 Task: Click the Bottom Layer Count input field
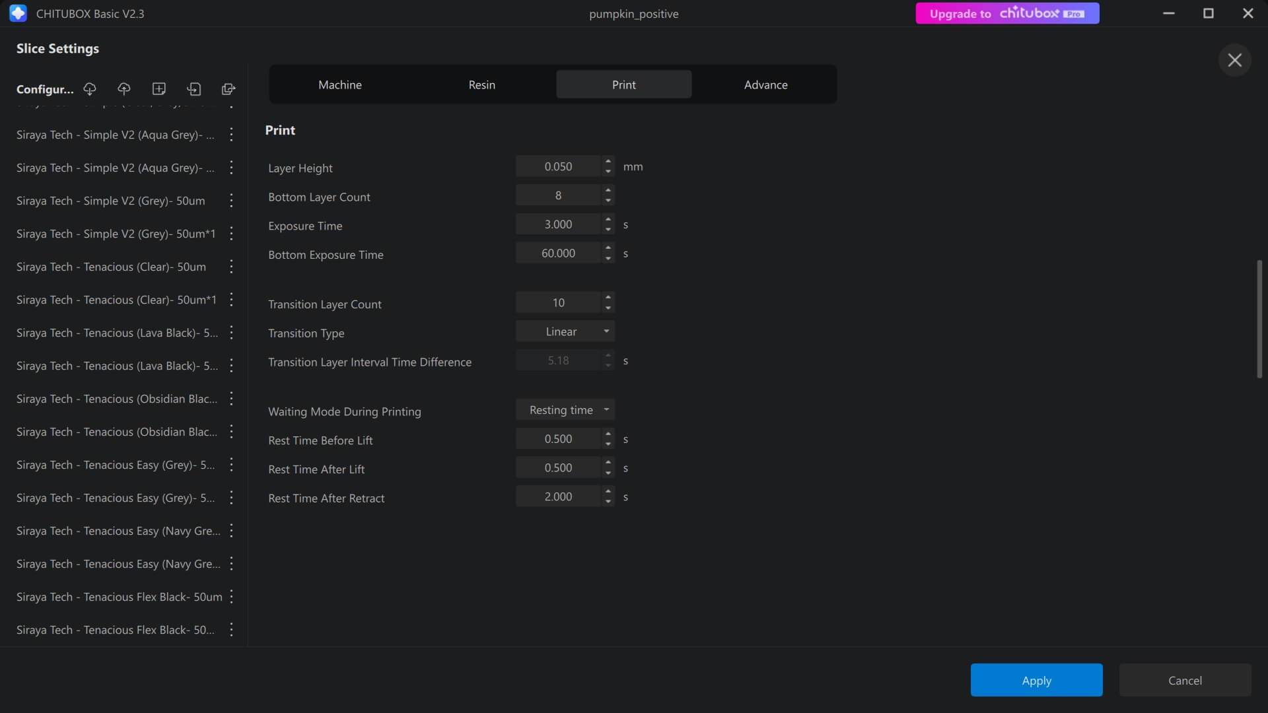(x=558, y=195)
